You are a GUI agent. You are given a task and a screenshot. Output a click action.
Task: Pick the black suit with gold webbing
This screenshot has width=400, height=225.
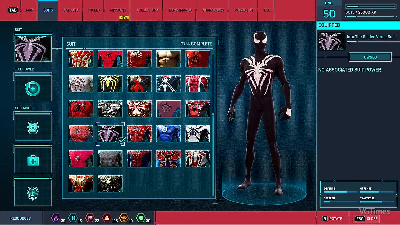[x=110, y=184]
